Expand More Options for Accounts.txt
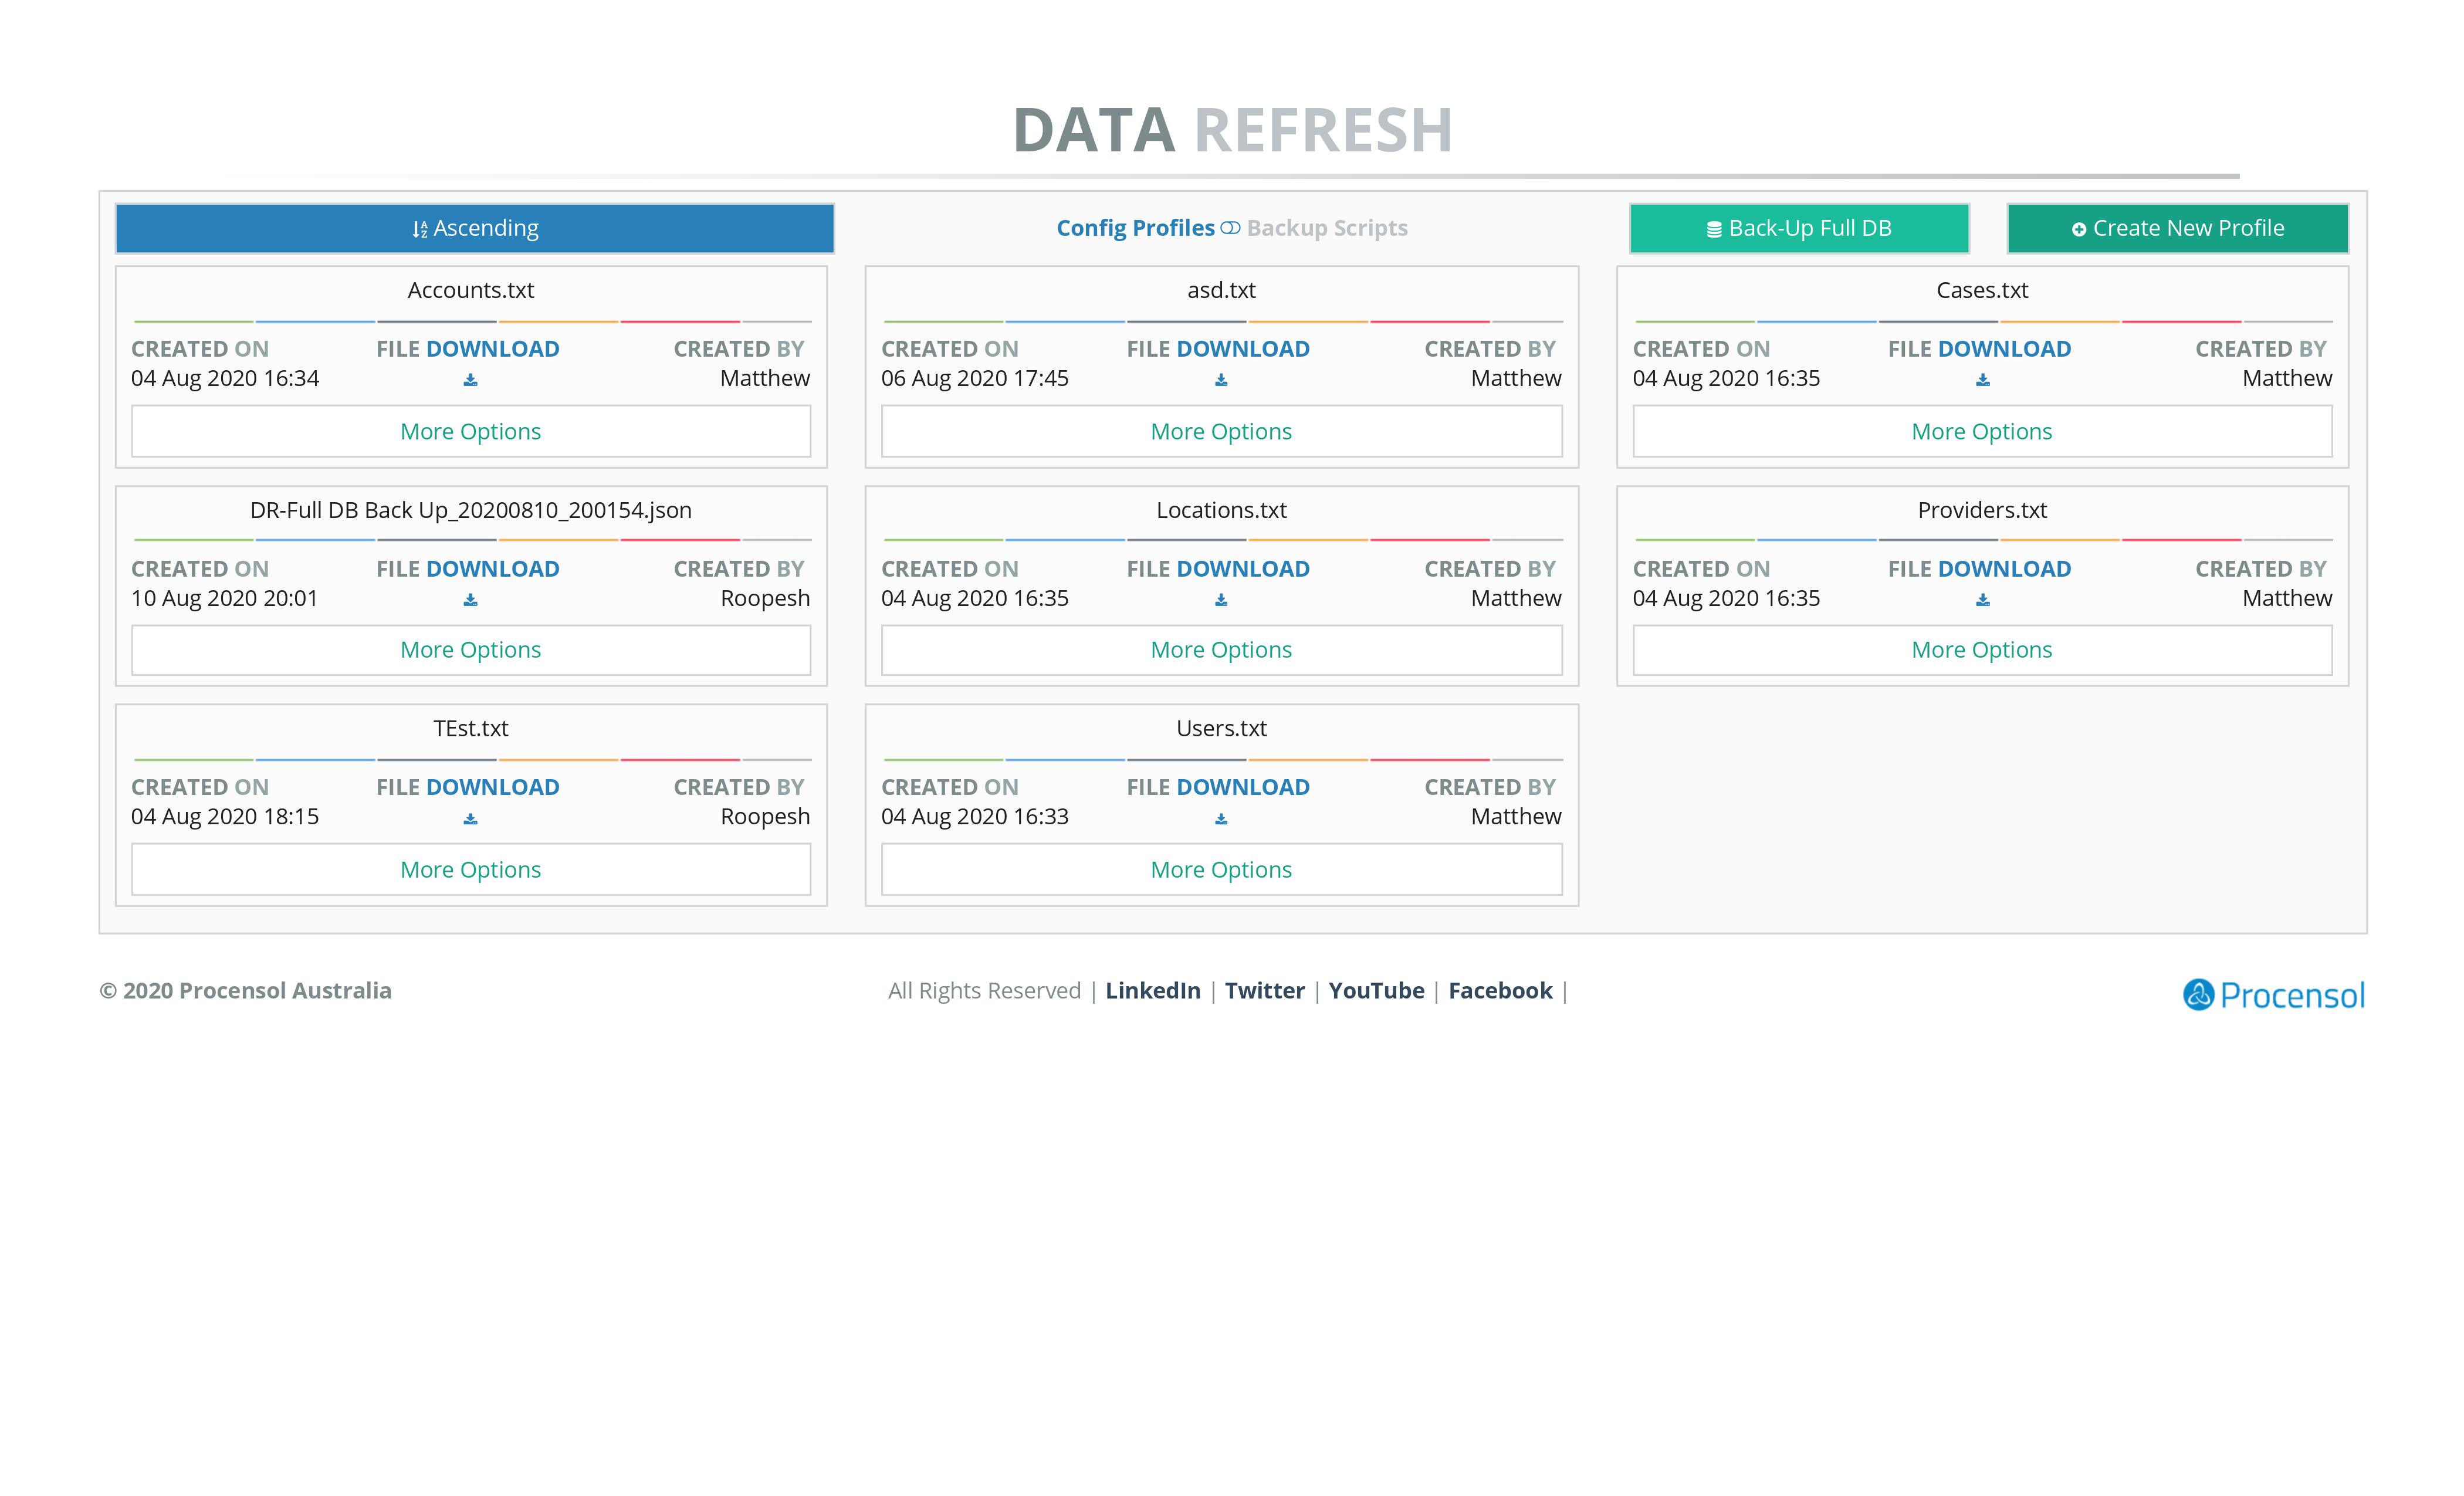The height and width of the screenshot is (1496, 2464). [471, 431]
